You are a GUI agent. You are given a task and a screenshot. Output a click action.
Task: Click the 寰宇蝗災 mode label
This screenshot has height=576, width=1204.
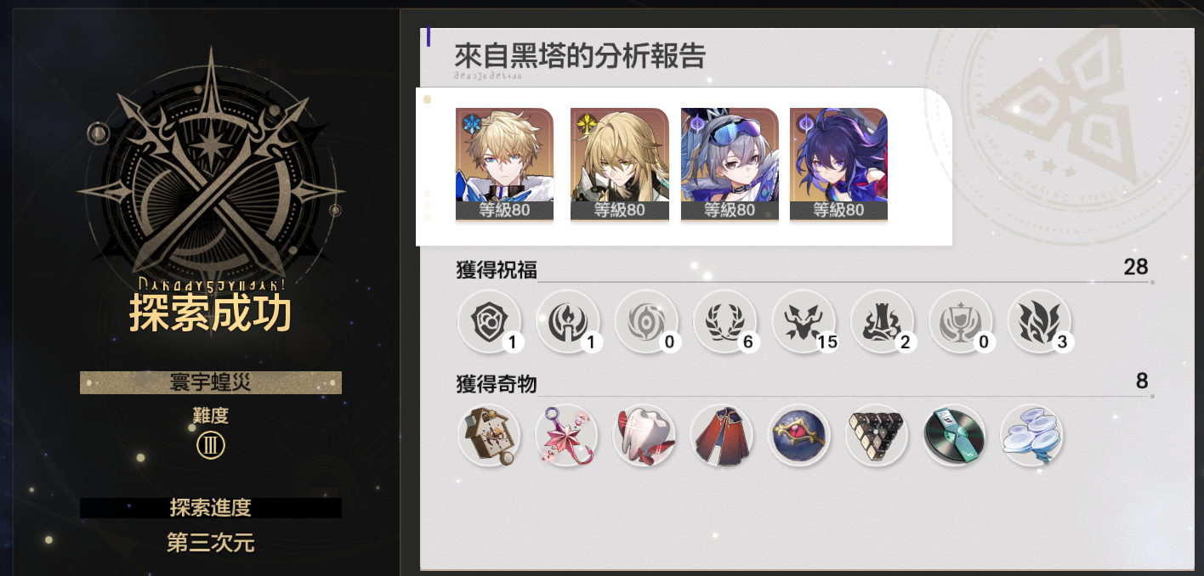click(x=211, y=382)
